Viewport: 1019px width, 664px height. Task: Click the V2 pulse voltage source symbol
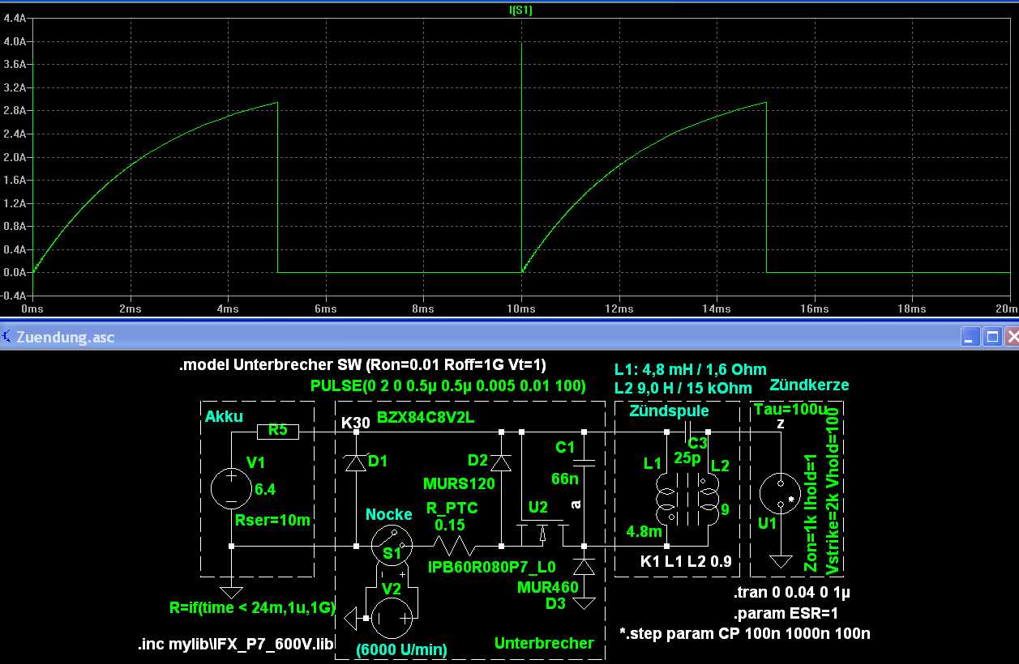pyautogui.click(x=392, y=619)
